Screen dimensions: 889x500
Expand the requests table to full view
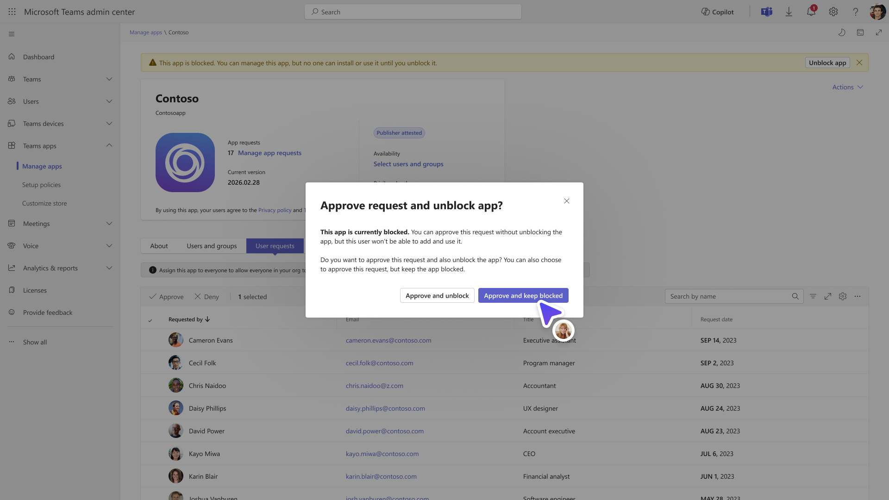[x=828, y=296]
